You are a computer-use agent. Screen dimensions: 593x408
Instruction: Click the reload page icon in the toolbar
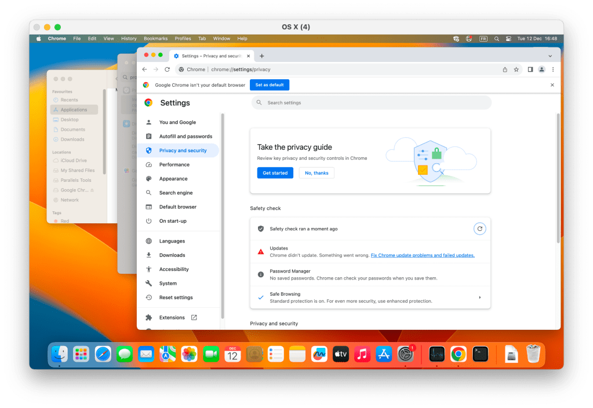(167, 69)
